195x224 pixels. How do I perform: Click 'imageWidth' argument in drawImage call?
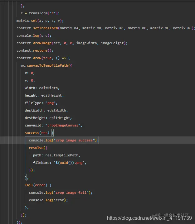86,43
